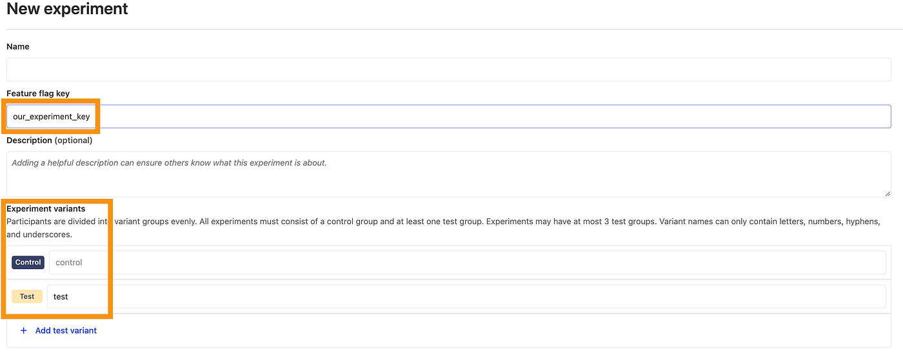Click the New experiment page title
The image size is (903, 358).
67,9
